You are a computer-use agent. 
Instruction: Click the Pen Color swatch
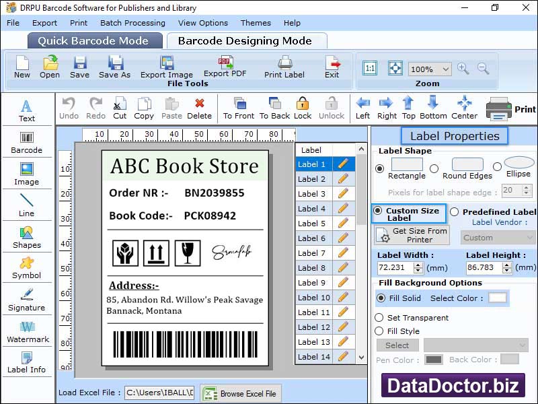click(x=434, y=360)
